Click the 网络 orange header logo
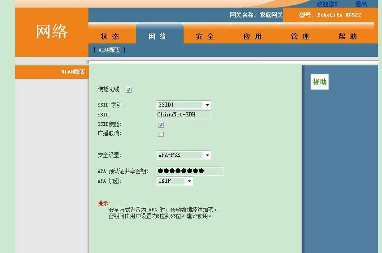 52,32
